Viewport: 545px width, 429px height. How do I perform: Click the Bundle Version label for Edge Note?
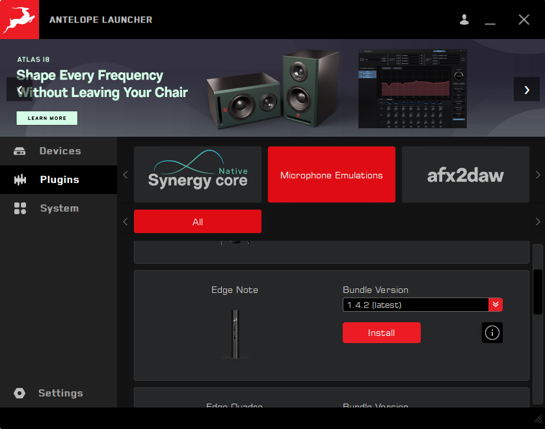coord(375,290)
